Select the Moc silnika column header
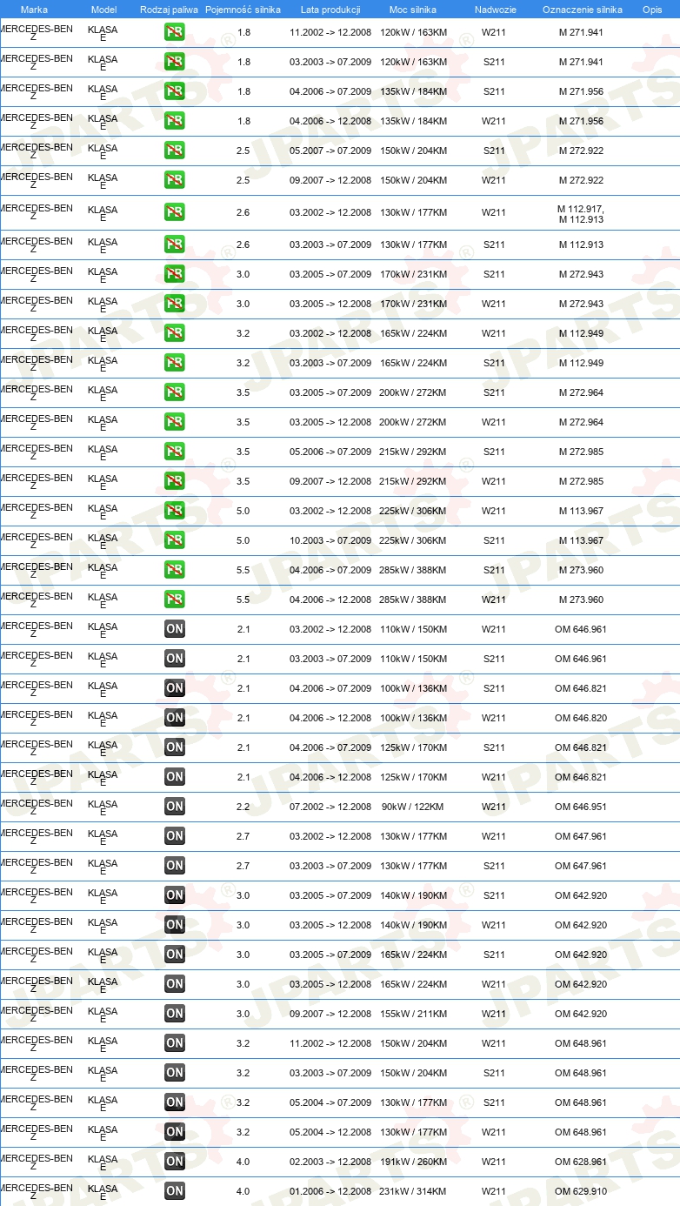This screenshot has width=680, height=1206. [413, 10]
